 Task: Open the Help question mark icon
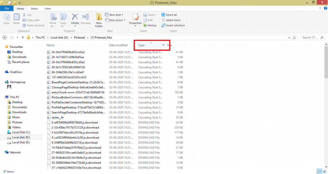click(325, 8)
